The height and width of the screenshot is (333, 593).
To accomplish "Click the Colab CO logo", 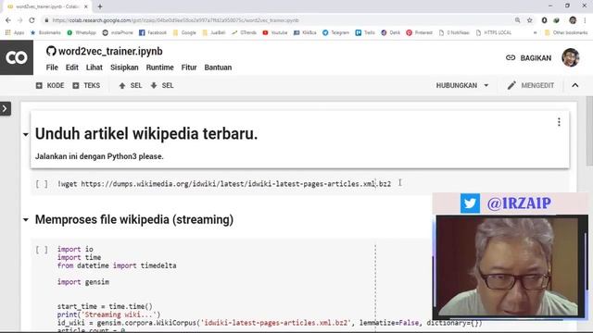I will point(17,57).
